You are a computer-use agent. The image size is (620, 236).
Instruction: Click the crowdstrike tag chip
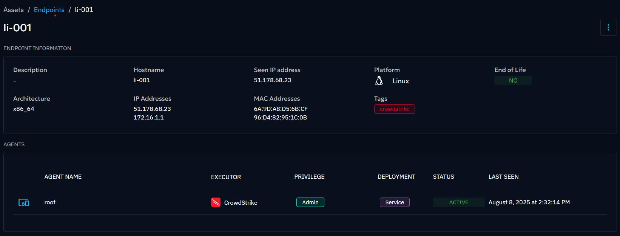tap(394, 109)
